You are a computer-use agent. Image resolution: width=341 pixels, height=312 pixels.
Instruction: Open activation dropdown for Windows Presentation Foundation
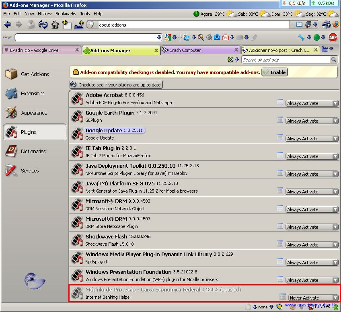[x=312, y=280]
